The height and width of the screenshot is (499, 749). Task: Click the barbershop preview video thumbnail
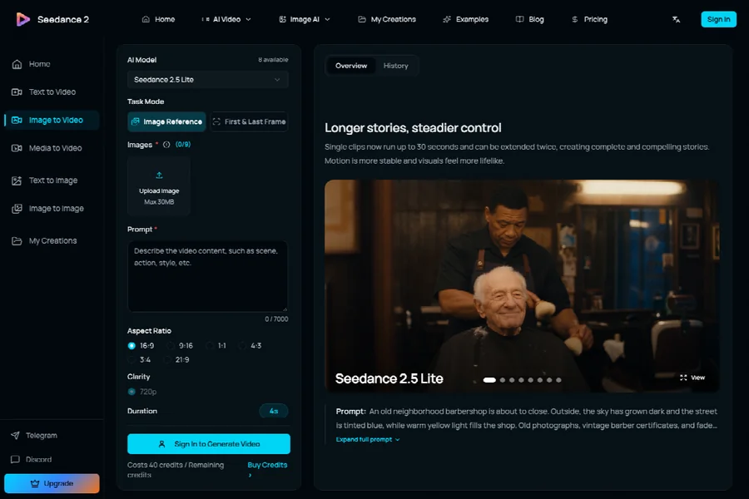(x=522, y=286)
